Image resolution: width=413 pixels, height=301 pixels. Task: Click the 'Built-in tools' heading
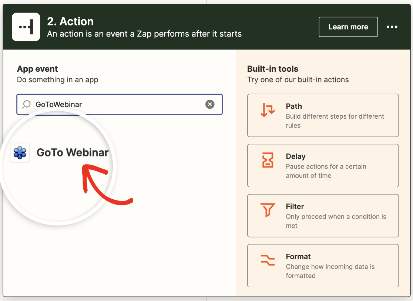(273, 69)
